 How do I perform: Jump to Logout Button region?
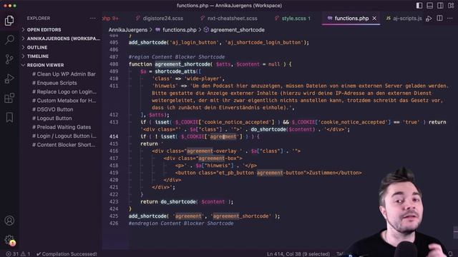coord(52,119)
